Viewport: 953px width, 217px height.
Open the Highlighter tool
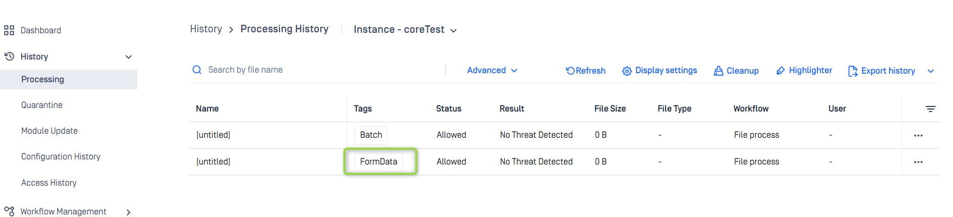(x=804, y=71)
